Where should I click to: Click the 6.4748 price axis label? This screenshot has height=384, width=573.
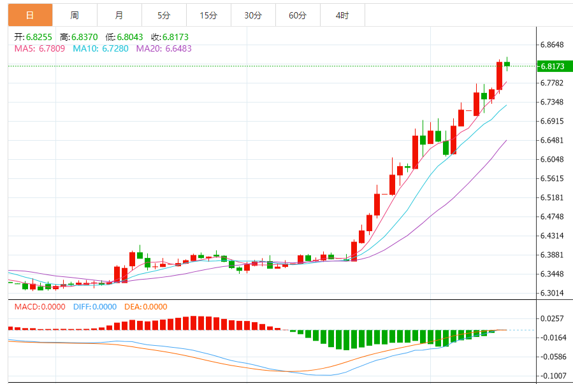[x=552, y=217]
